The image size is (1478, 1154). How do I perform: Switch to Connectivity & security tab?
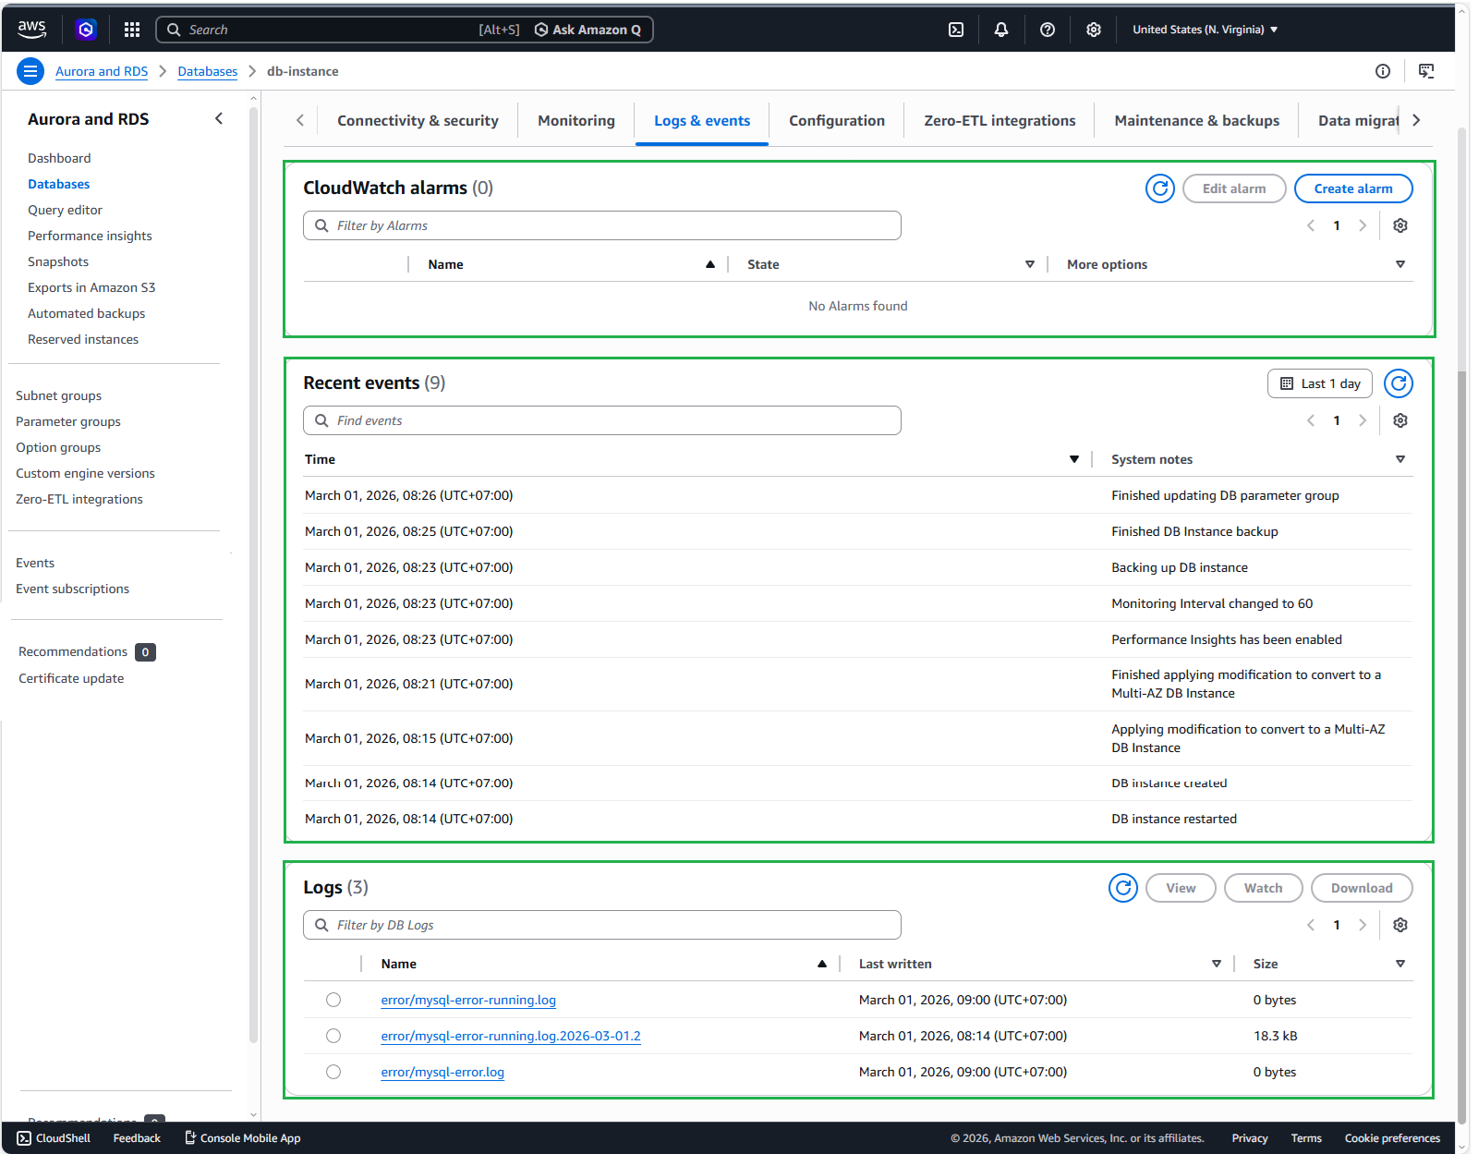[x=418, y=121]
